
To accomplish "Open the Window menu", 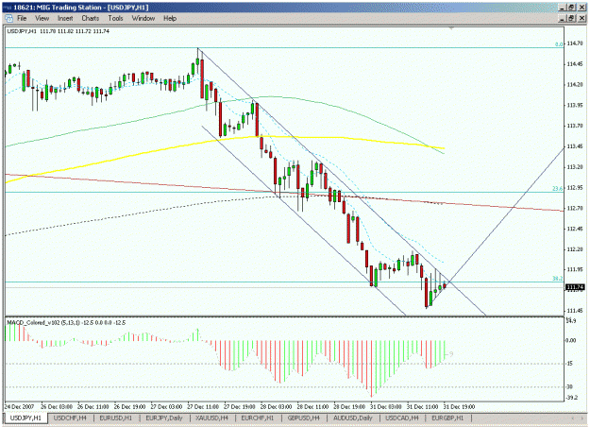I will point(143,18).
